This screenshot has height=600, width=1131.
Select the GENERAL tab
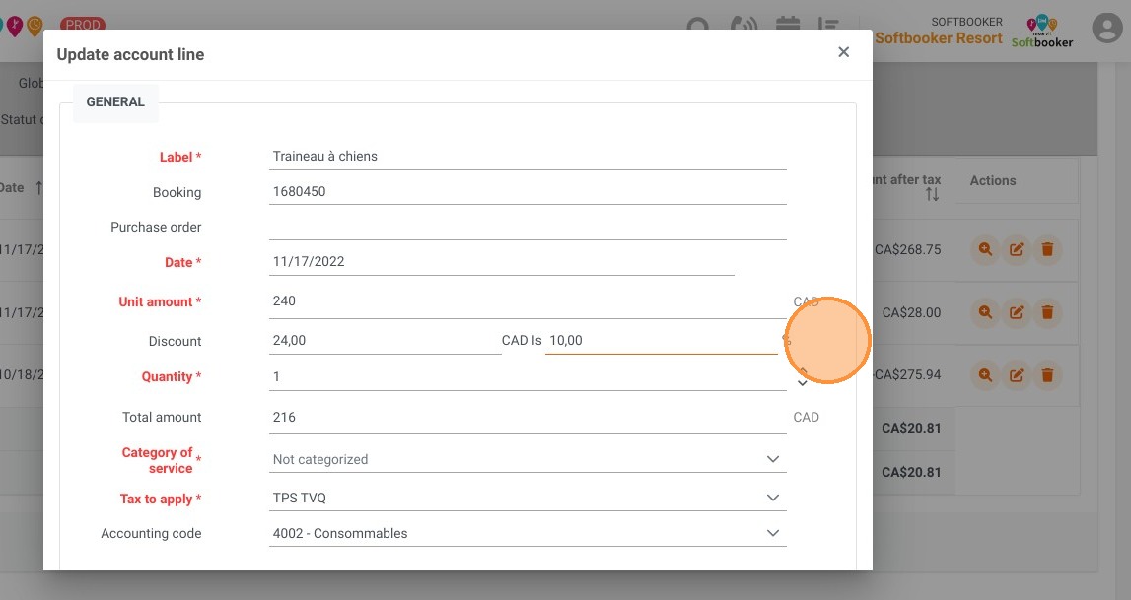tap(115, 101)
